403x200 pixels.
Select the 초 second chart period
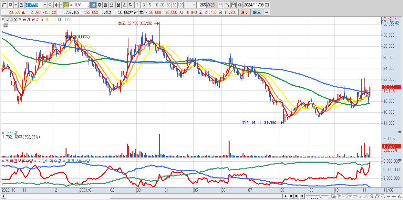tap(124, 5)
